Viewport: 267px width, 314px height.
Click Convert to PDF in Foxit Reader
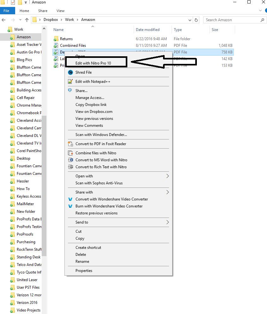(101, 144)
